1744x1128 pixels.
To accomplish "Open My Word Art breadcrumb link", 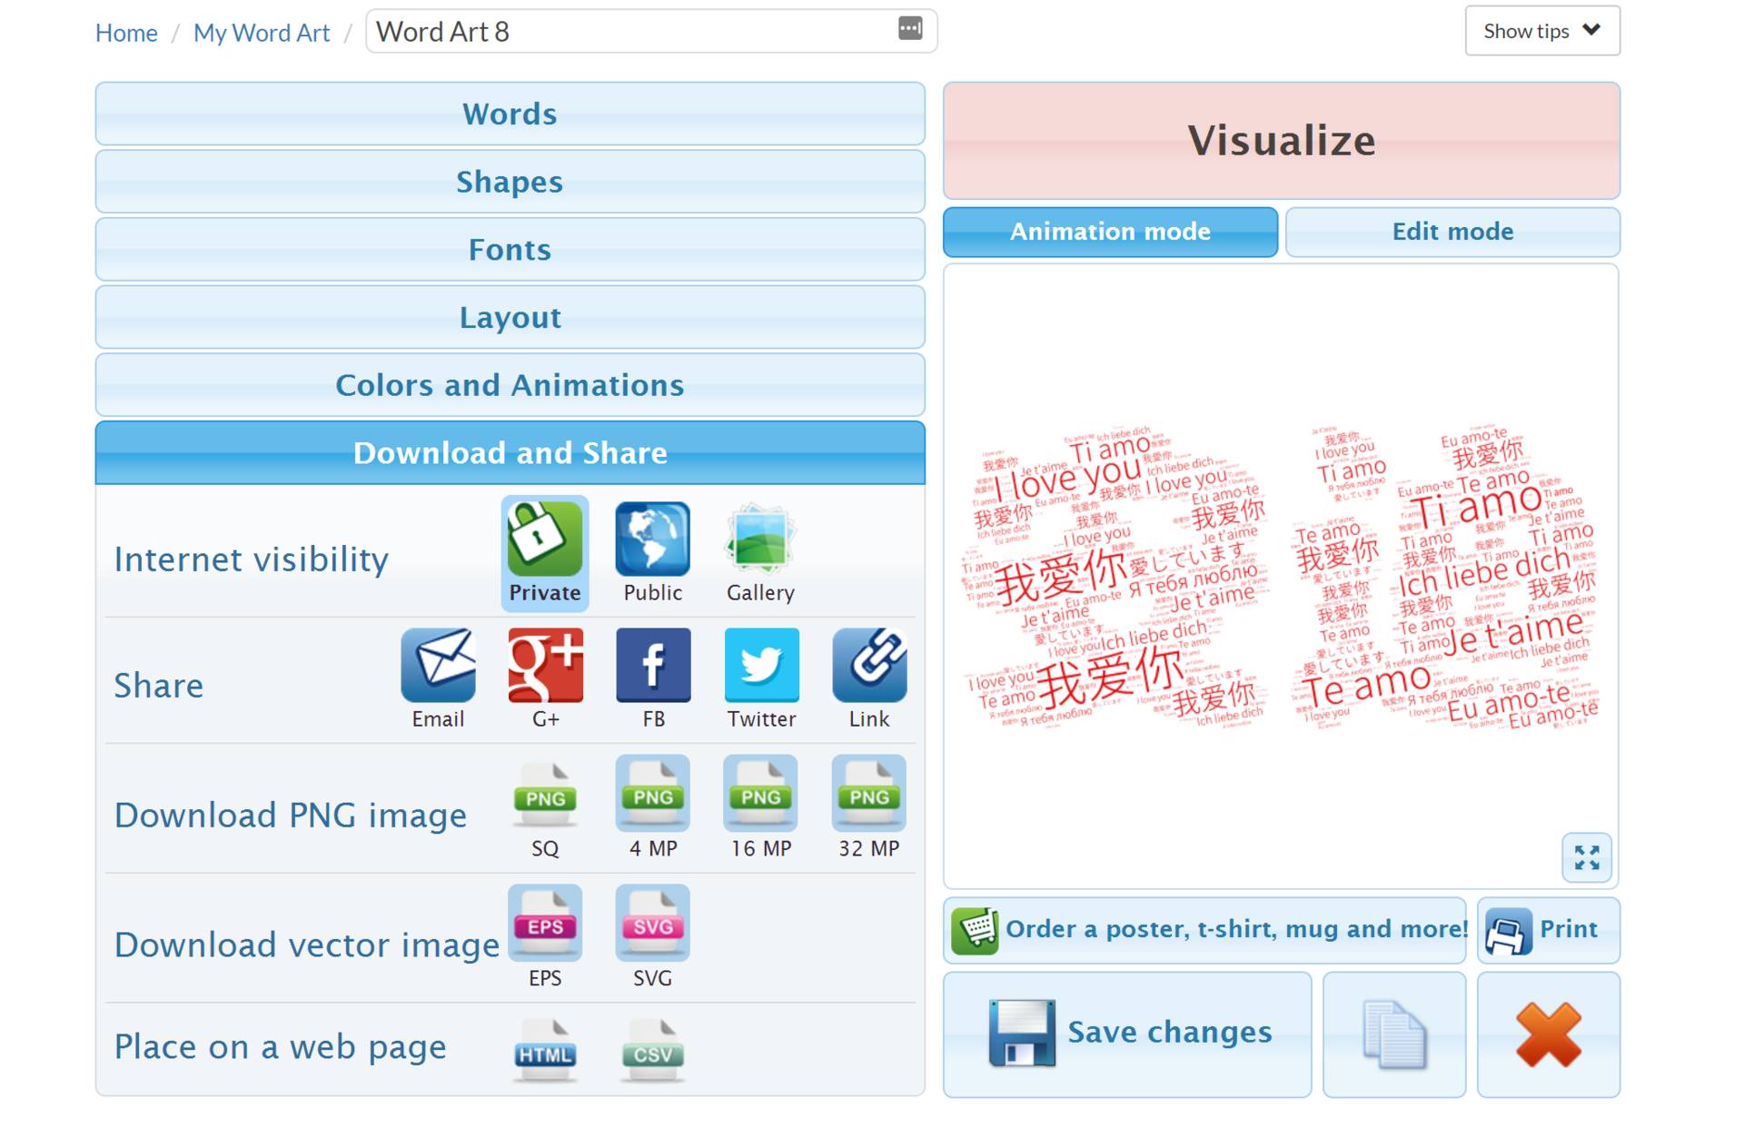I will coord(262,33).
